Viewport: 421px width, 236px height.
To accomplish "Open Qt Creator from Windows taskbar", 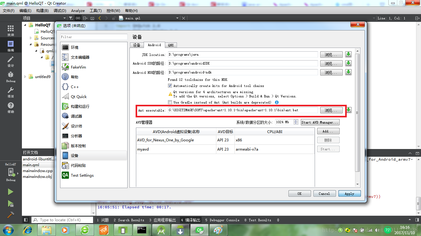I will pyautogui.click(x=199, y=230).
